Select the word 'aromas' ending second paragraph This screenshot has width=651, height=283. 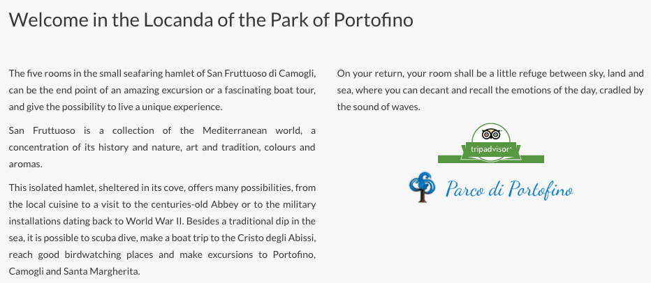(x=25, y=164)
